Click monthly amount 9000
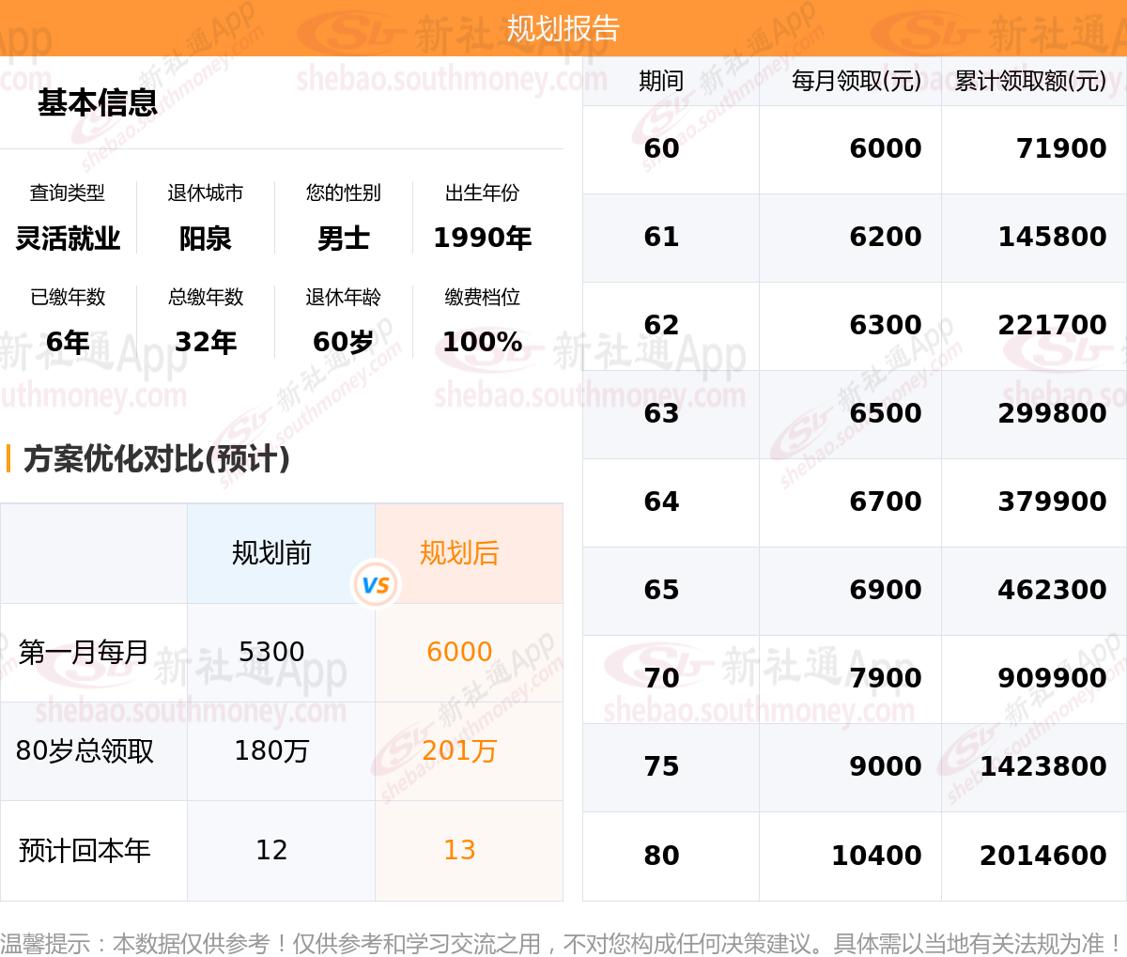 886,766
